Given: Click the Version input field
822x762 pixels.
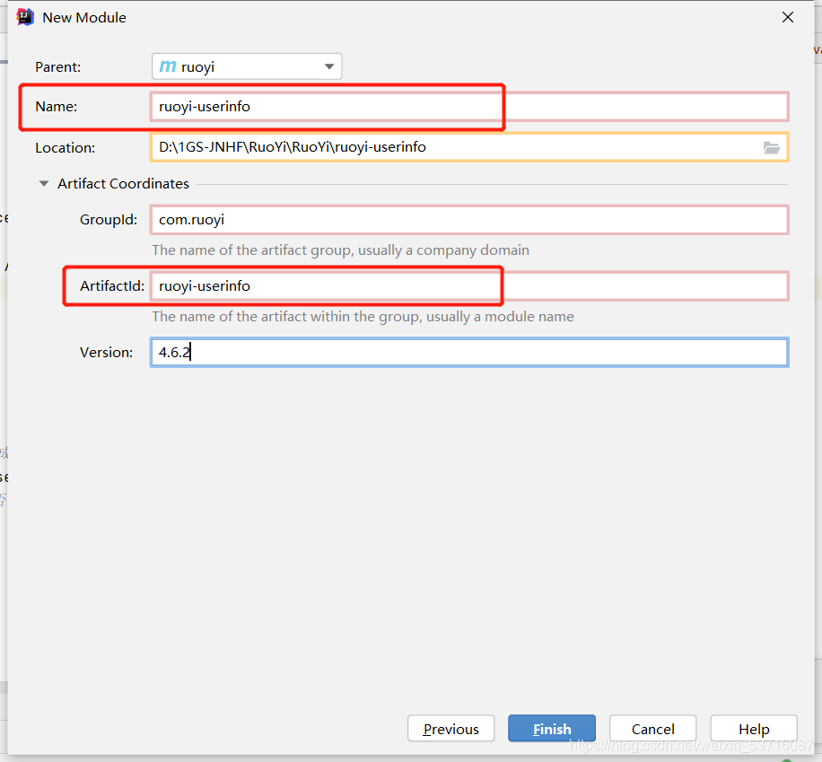Looking at the screenshot, I should [x=469, y=353].
